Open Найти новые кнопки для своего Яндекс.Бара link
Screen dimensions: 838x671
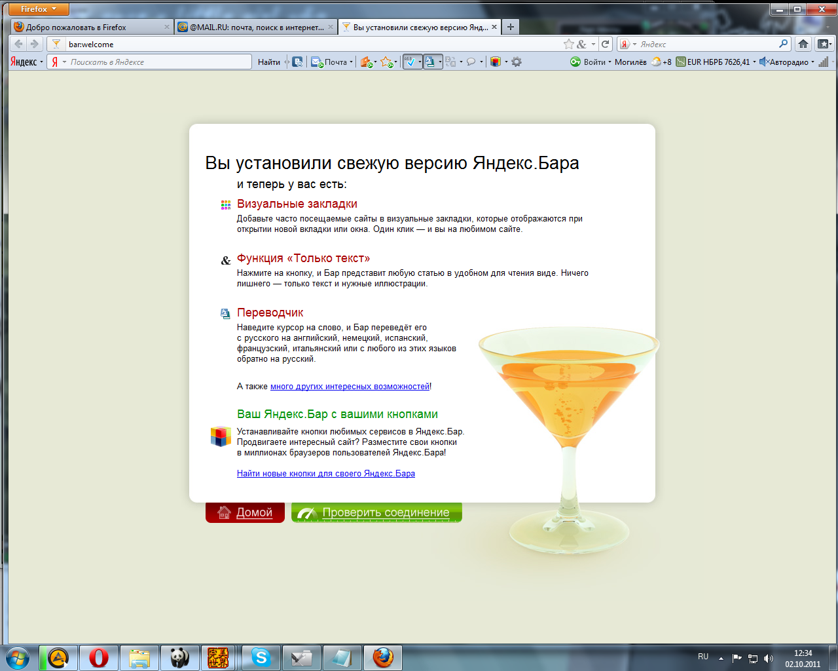pyautogui.click(x=326, y=473)
